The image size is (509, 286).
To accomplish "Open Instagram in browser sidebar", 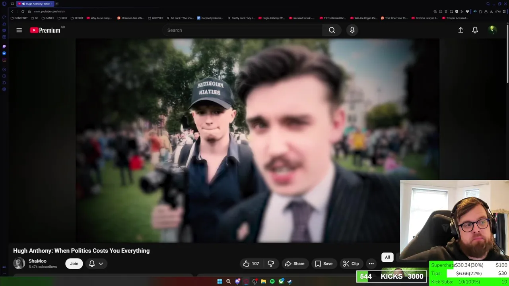I will point(4,60).
